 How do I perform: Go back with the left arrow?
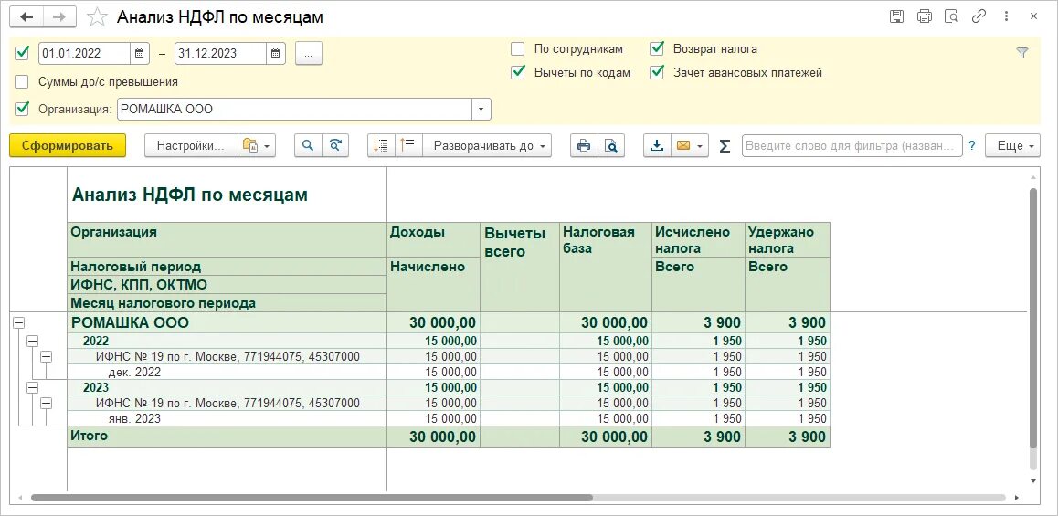click(x=27, y=17)
